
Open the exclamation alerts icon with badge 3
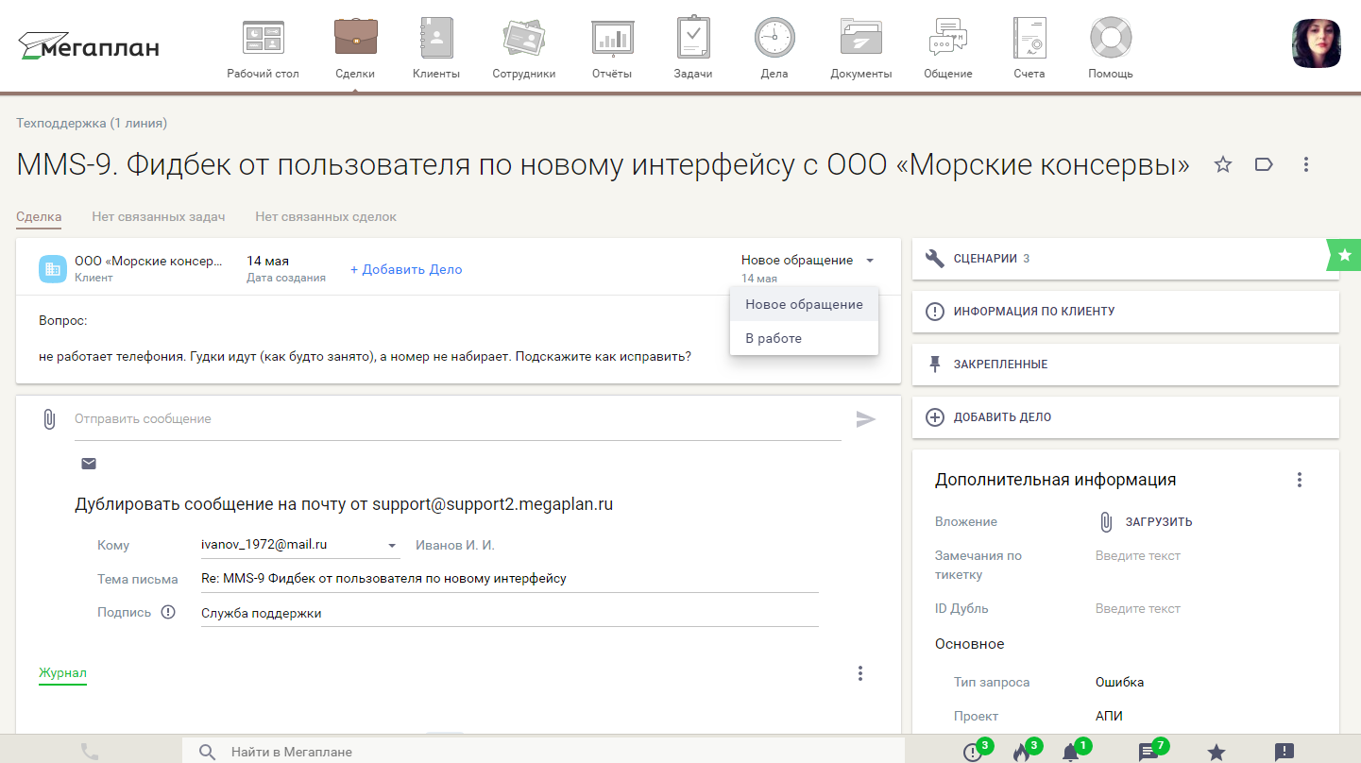(974, 752)
